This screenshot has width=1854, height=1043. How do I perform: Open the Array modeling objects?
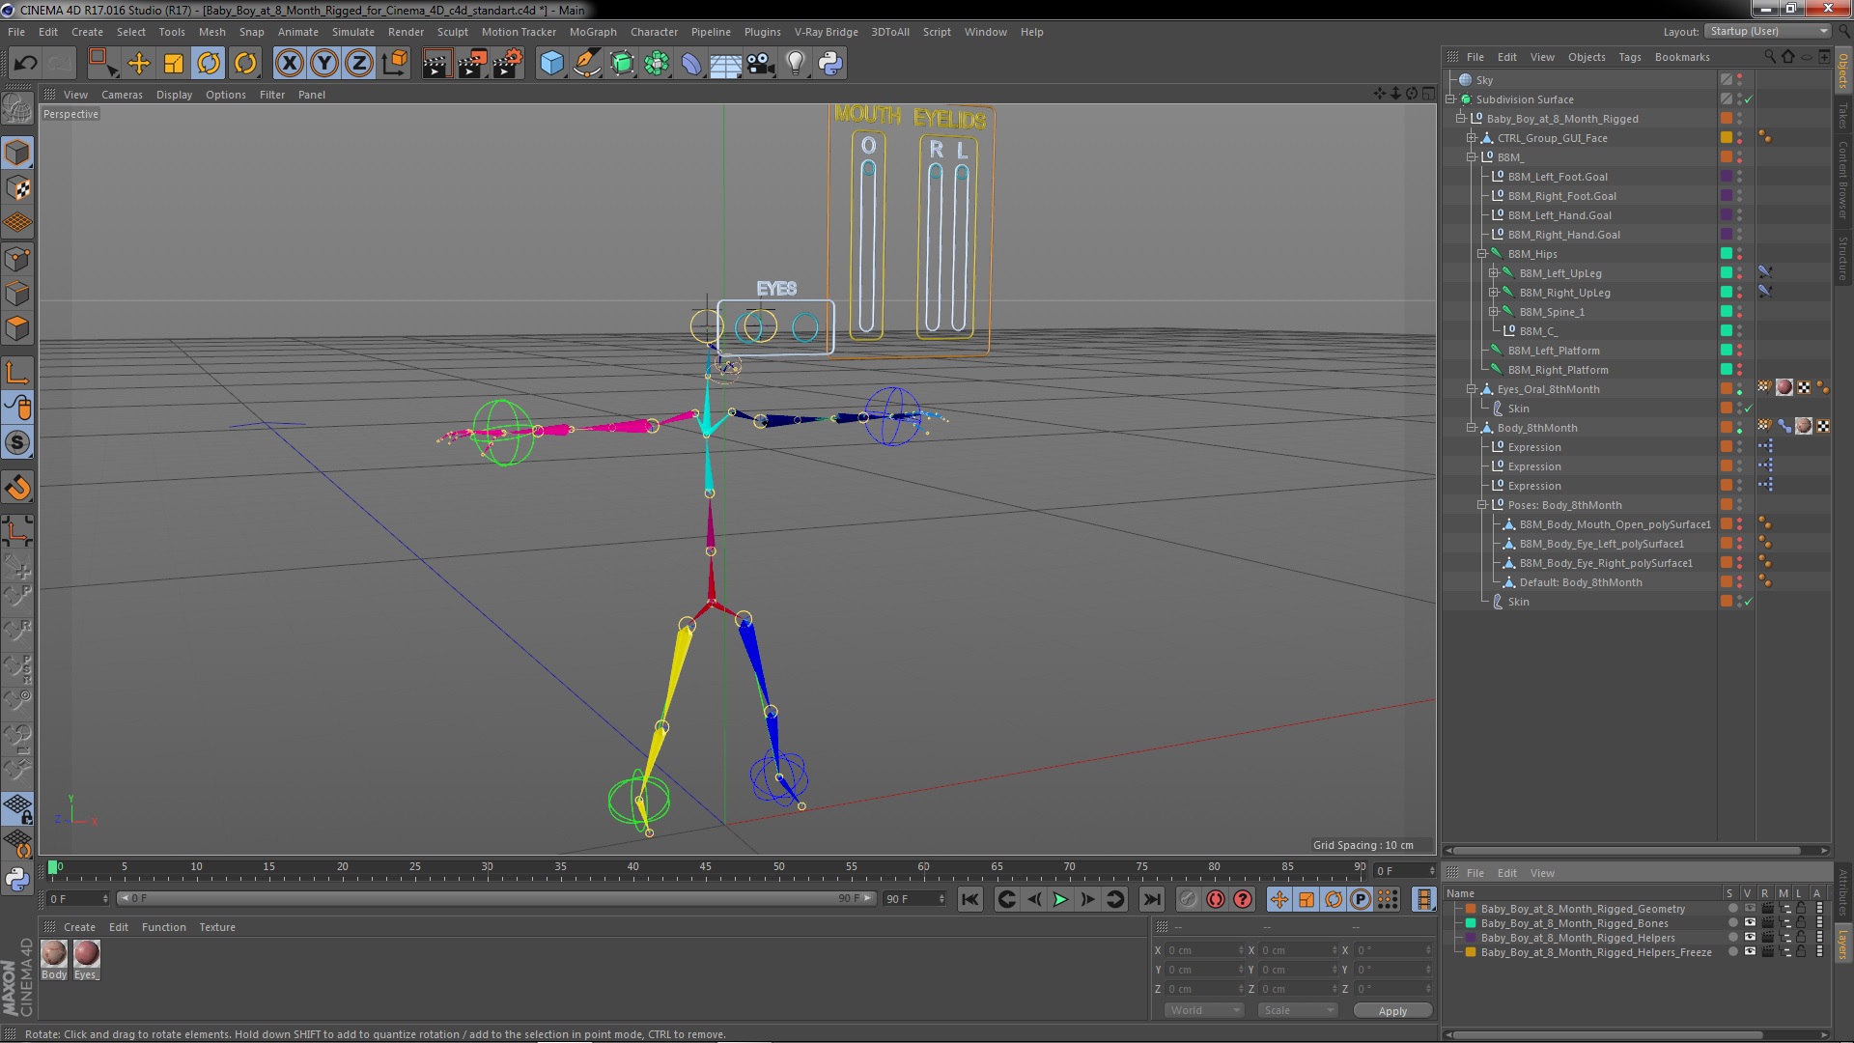pos(657,64)
